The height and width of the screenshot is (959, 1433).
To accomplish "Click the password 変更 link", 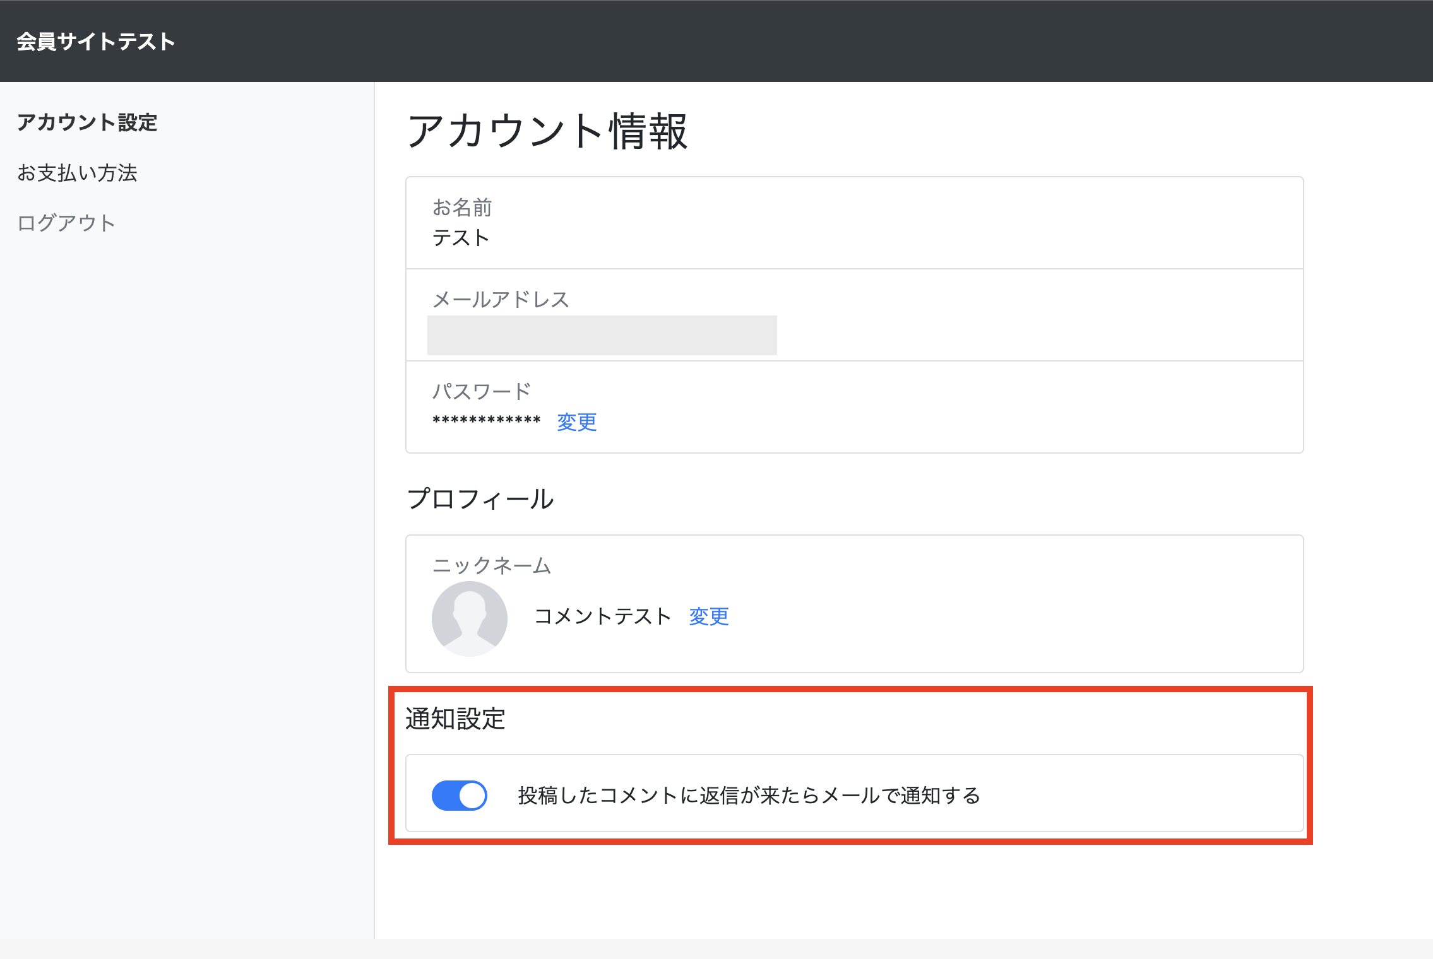I will [x=576, y=421].
